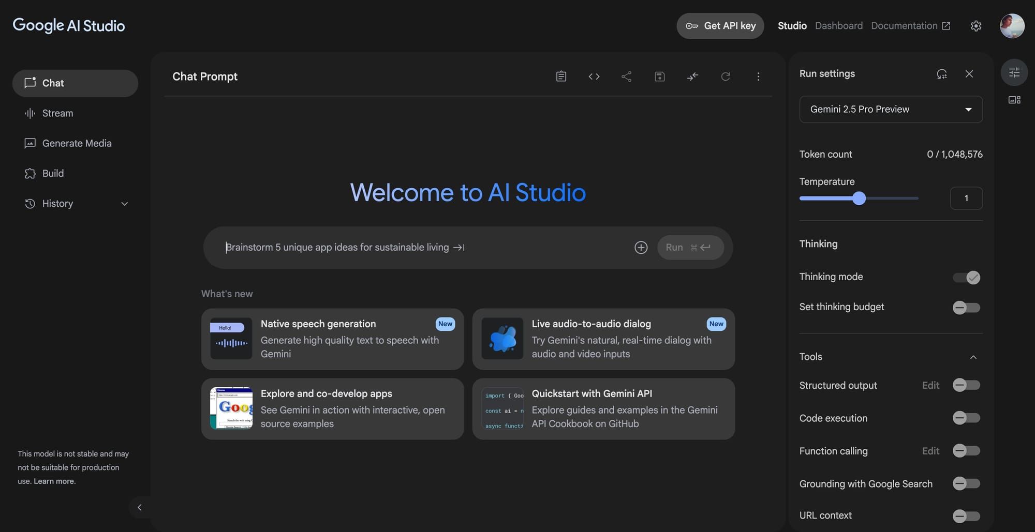
Task: Disable Thinking mode
Action: (966, 277)
